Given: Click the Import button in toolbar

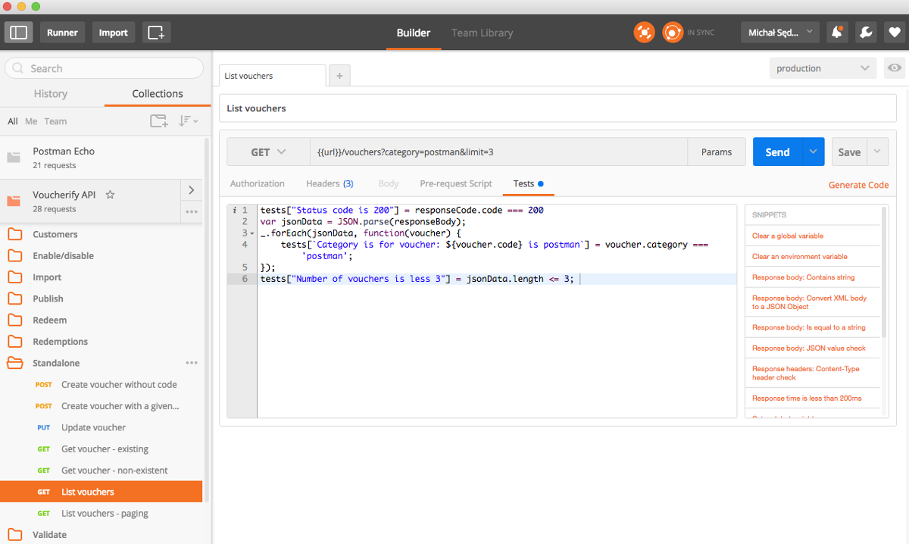Looking at the screenshot, I should 114,33.
